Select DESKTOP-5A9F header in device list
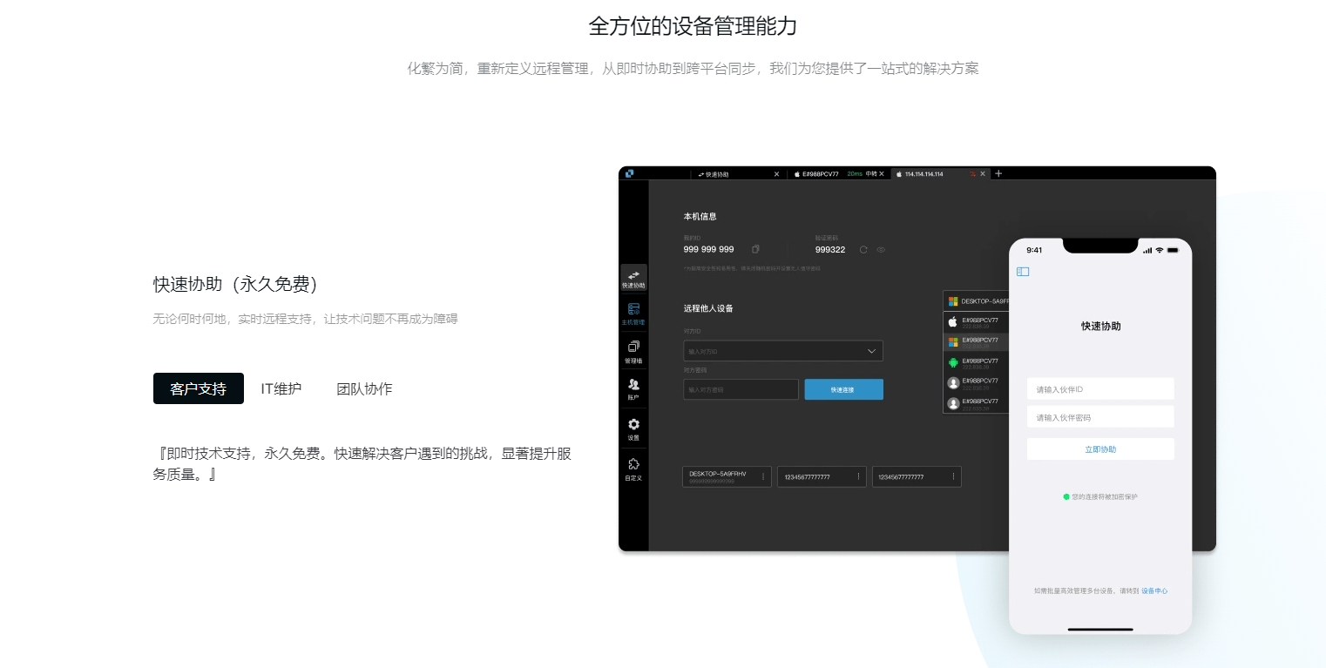1326x668 pixels. (x=977, y=301)
